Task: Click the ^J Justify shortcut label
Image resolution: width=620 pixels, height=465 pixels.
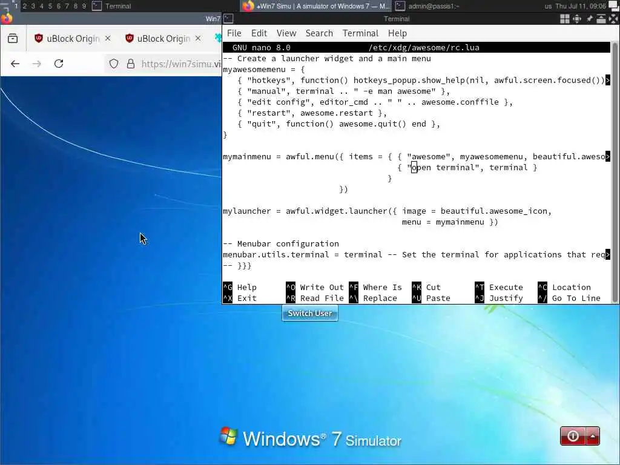Action: pyautogui.click(x=499, y=298)
